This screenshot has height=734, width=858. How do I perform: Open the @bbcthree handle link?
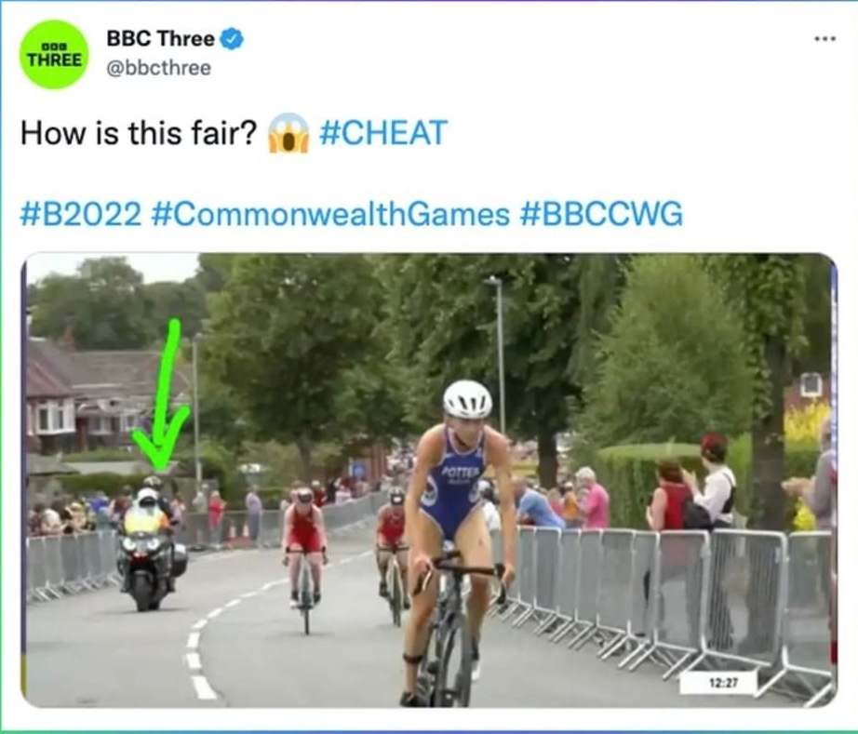point(159,68)
